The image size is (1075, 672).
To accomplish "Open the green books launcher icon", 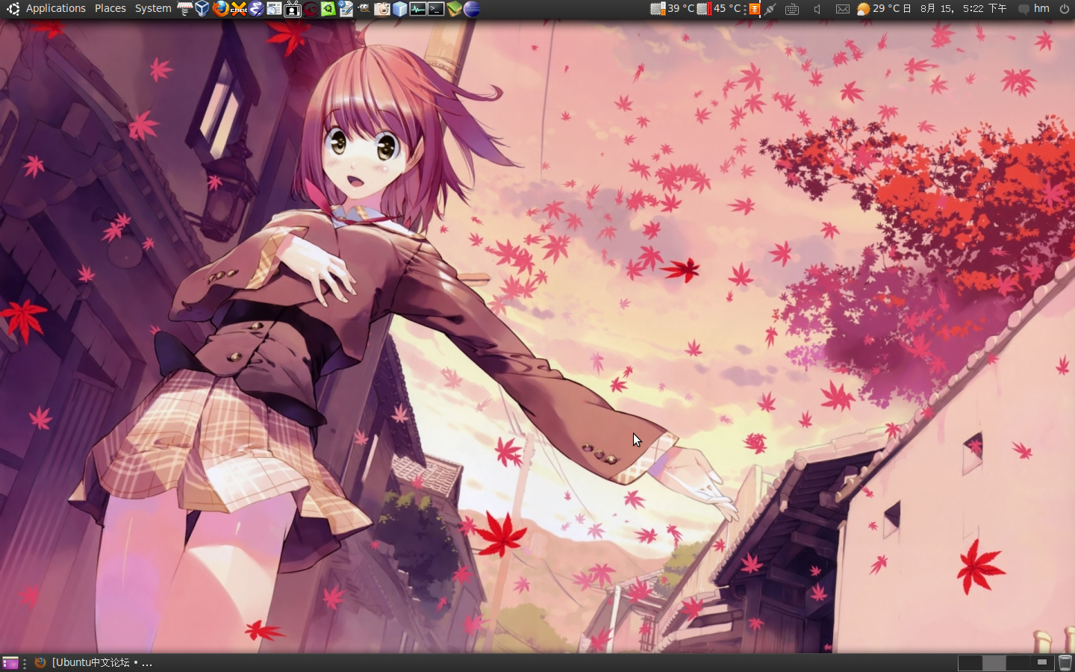I will pyautogui.click(x=454, y=9).
